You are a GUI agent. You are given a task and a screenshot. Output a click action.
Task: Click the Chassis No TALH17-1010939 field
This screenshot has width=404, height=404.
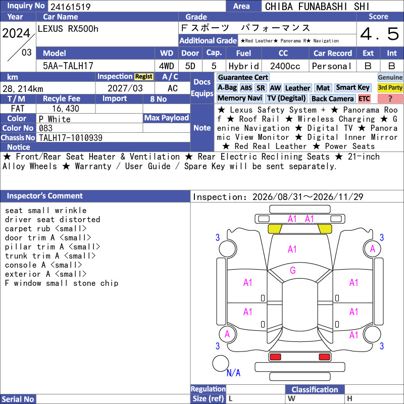click(x=113, y=138)
